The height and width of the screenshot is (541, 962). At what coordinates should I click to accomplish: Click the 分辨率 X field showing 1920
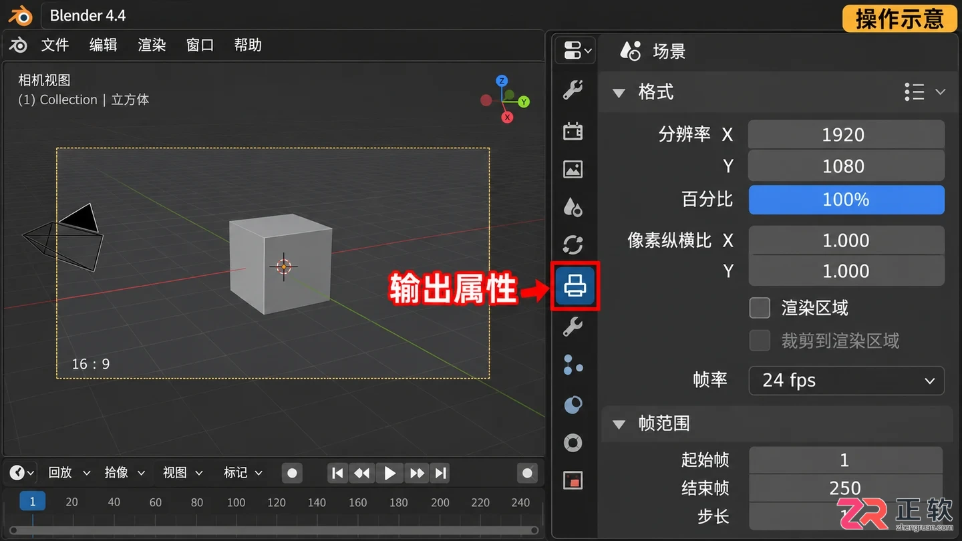click(846, 134)
